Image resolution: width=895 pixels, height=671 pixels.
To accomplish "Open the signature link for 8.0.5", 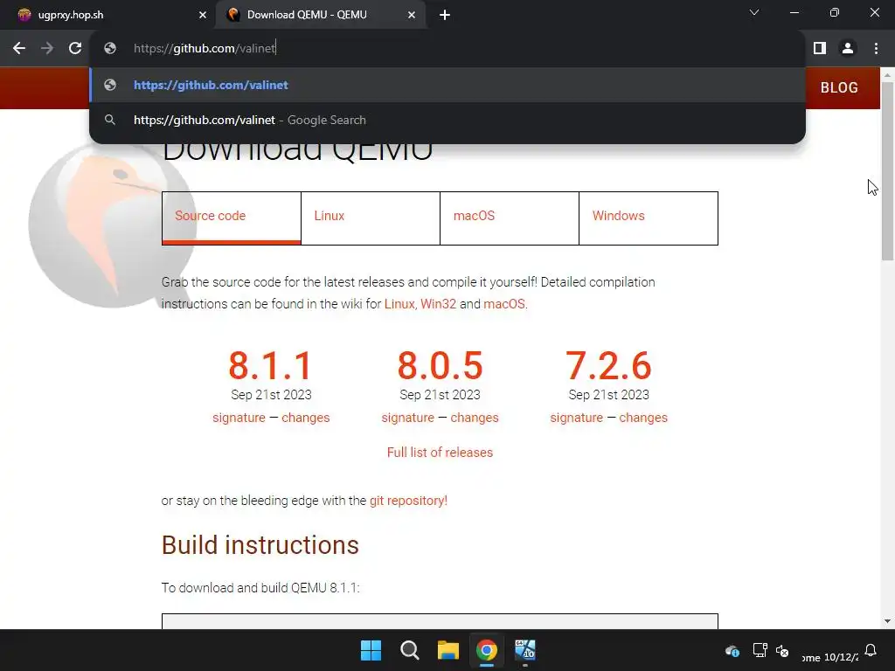I will pyautogui.click(x=407, y=418).
